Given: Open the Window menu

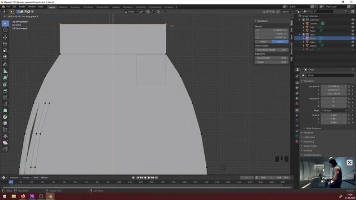Looking at the screenshot, I should 32,7.
